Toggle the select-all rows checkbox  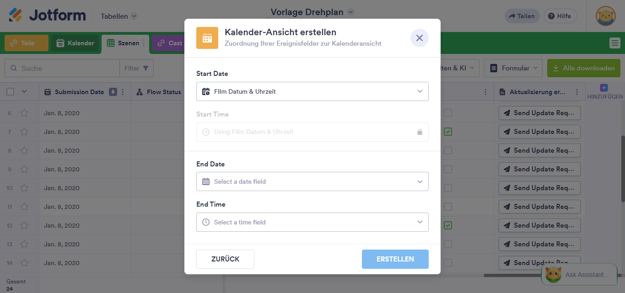coord(11,92)
